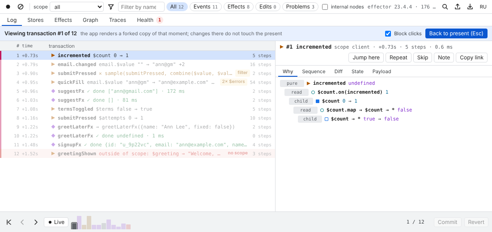Open the scope dropdown

pos(77,7)
